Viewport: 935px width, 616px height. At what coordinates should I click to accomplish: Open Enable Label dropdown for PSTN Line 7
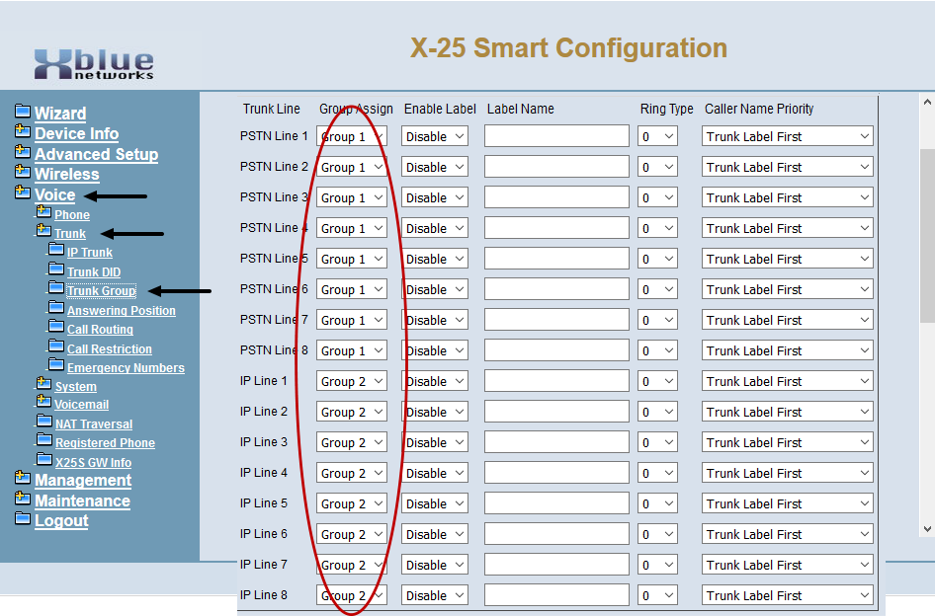click(x=435, y=320)
